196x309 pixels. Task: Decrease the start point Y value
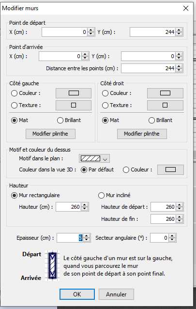coord(179,34)
